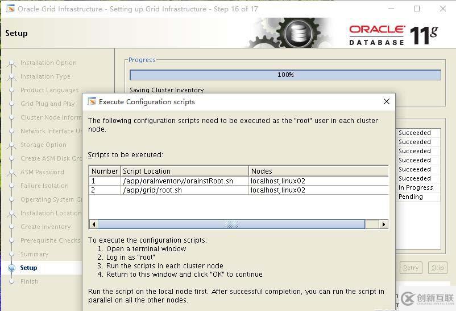Screen dimensions: 456x311
Task: Select the Installation Location step
Action: (51, 213)
